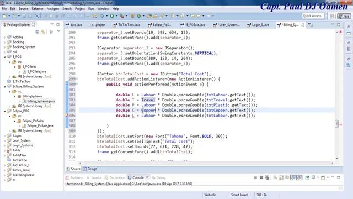Click the green Run button in toolbar

pyautogui.click(x=112, y=16)
